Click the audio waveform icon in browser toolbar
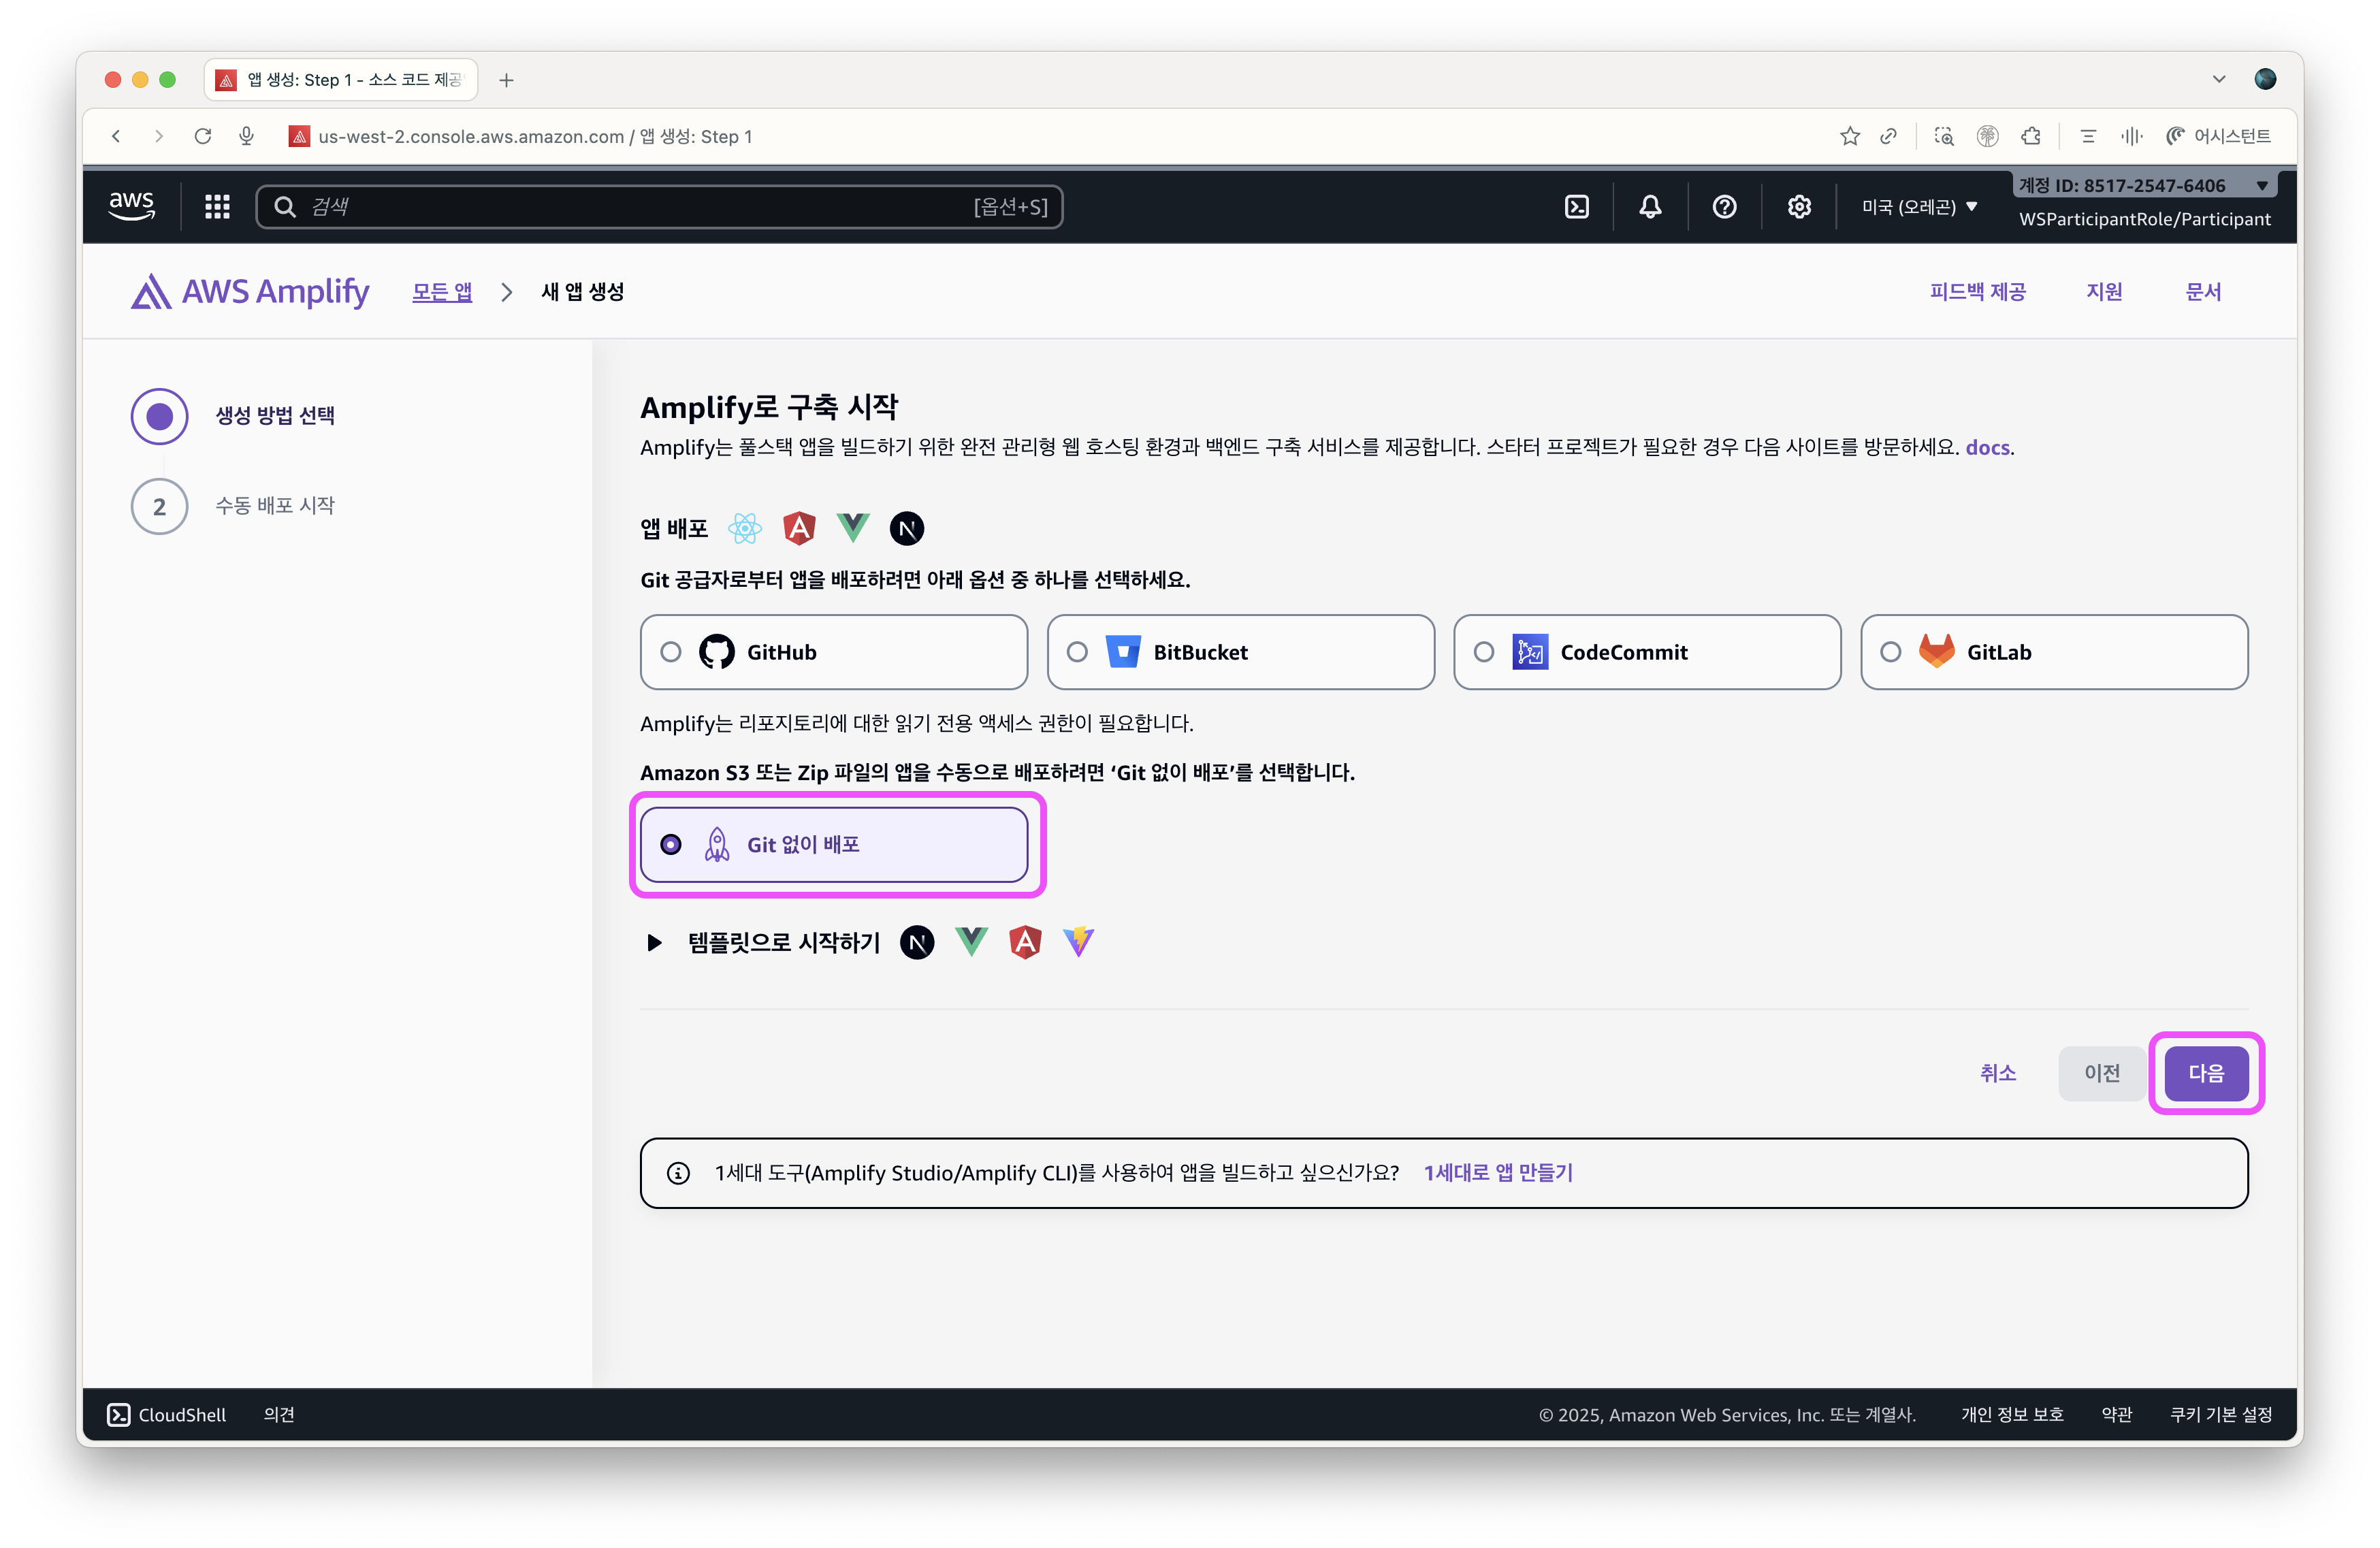The width and height of the screenshot is (2380, 1548). (x=2131, y=136)
